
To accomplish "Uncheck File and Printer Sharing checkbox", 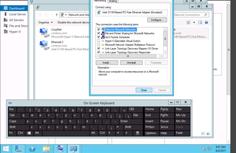I will click(99, 33).
